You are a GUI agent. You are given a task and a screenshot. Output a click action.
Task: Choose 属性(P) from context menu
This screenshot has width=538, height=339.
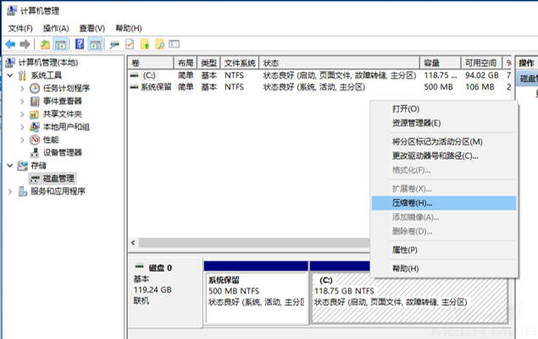coord(444,250)
